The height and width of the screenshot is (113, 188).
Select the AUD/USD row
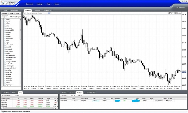click(29, 107)
